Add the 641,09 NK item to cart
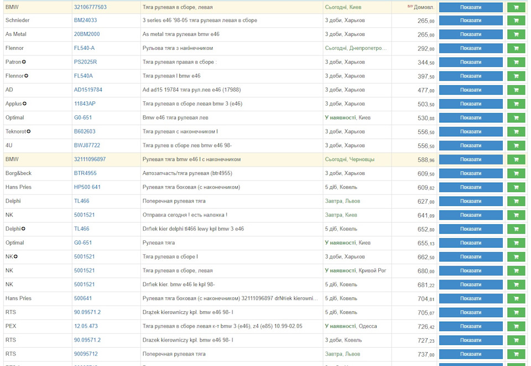This screenshot has width=531, height=366. click(516, 215)
